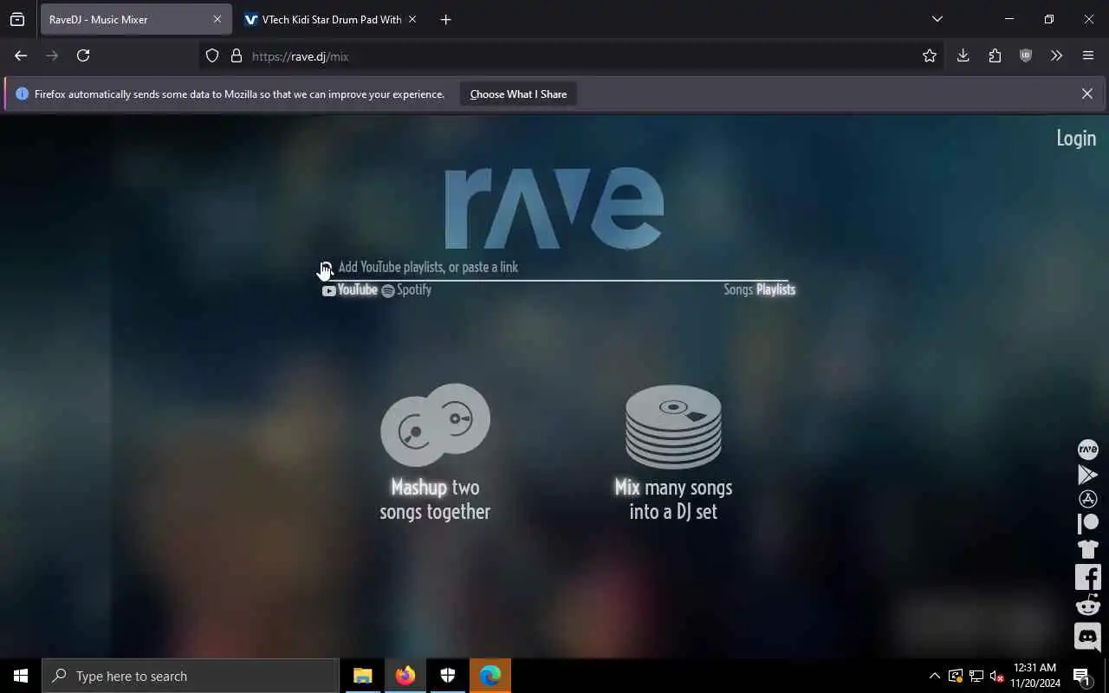Click the muted volume tray icon
This screenshot has width=1109, height=693.
(x=997, y=676)
